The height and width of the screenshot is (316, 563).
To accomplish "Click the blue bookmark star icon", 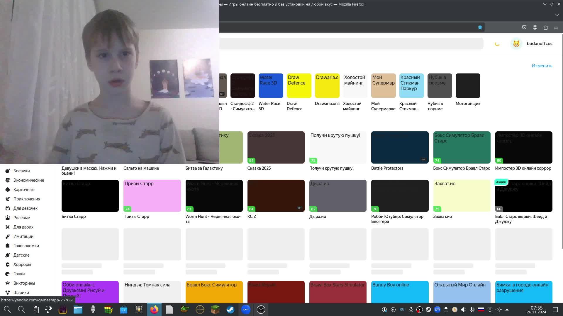I will [480, 27].
